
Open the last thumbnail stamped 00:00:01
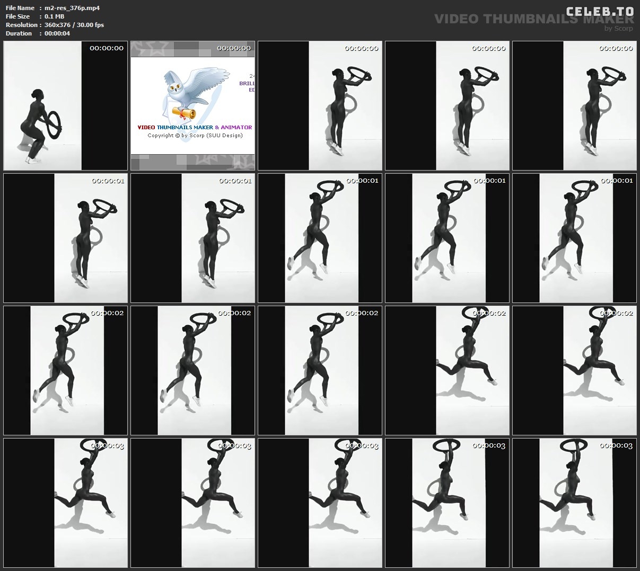click(x=574, y=238)
